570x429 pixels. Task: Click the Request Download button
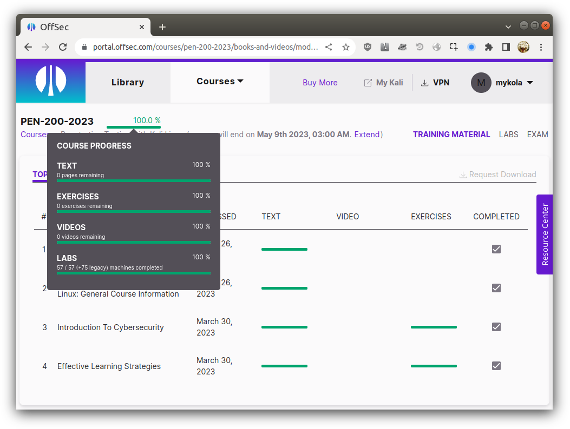click(x=497, y=175)
